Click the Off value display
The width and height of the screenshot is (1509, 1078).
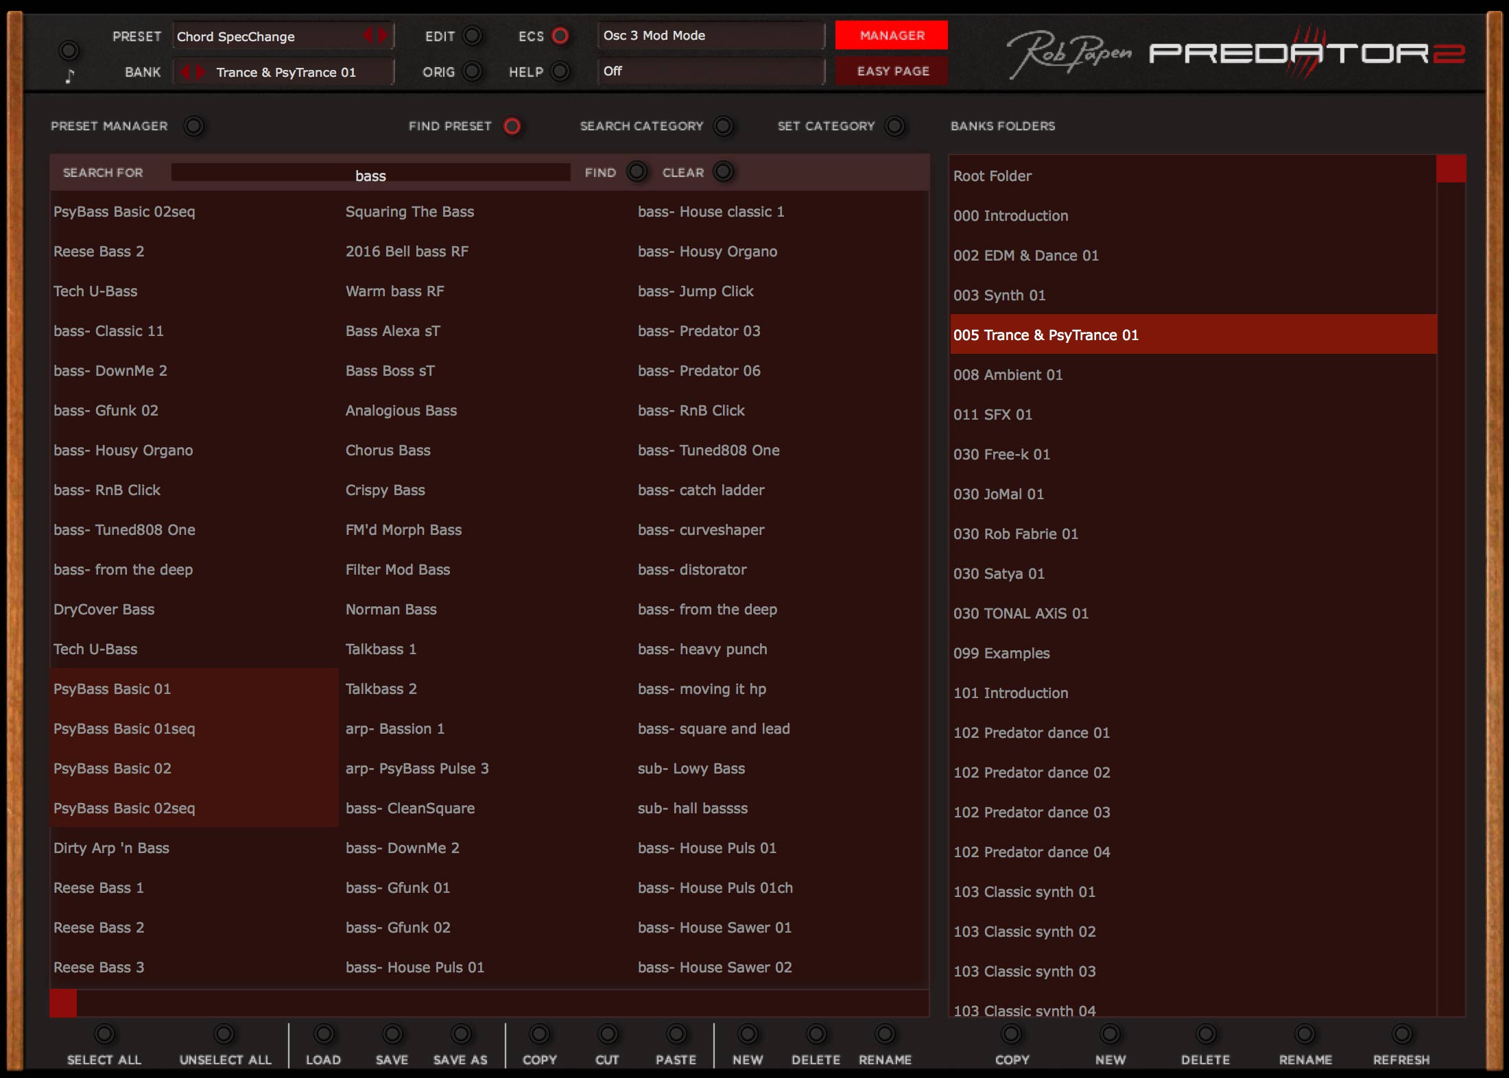point(711,71)
